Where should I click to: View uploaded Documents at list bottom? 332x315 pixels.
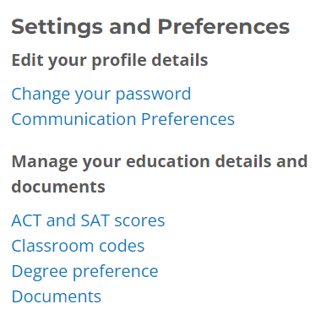click(x=57, y=296)
